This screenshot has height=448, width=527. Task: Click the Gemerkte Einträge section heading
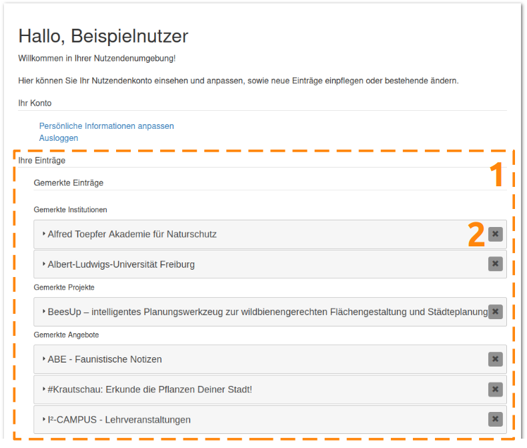click(69, 183)
